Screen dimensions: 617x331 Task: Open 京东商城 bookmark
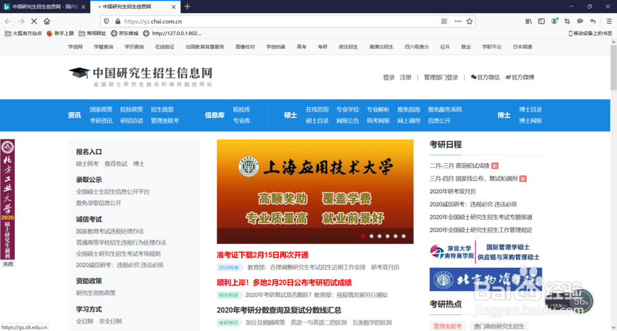click(125, 33)
